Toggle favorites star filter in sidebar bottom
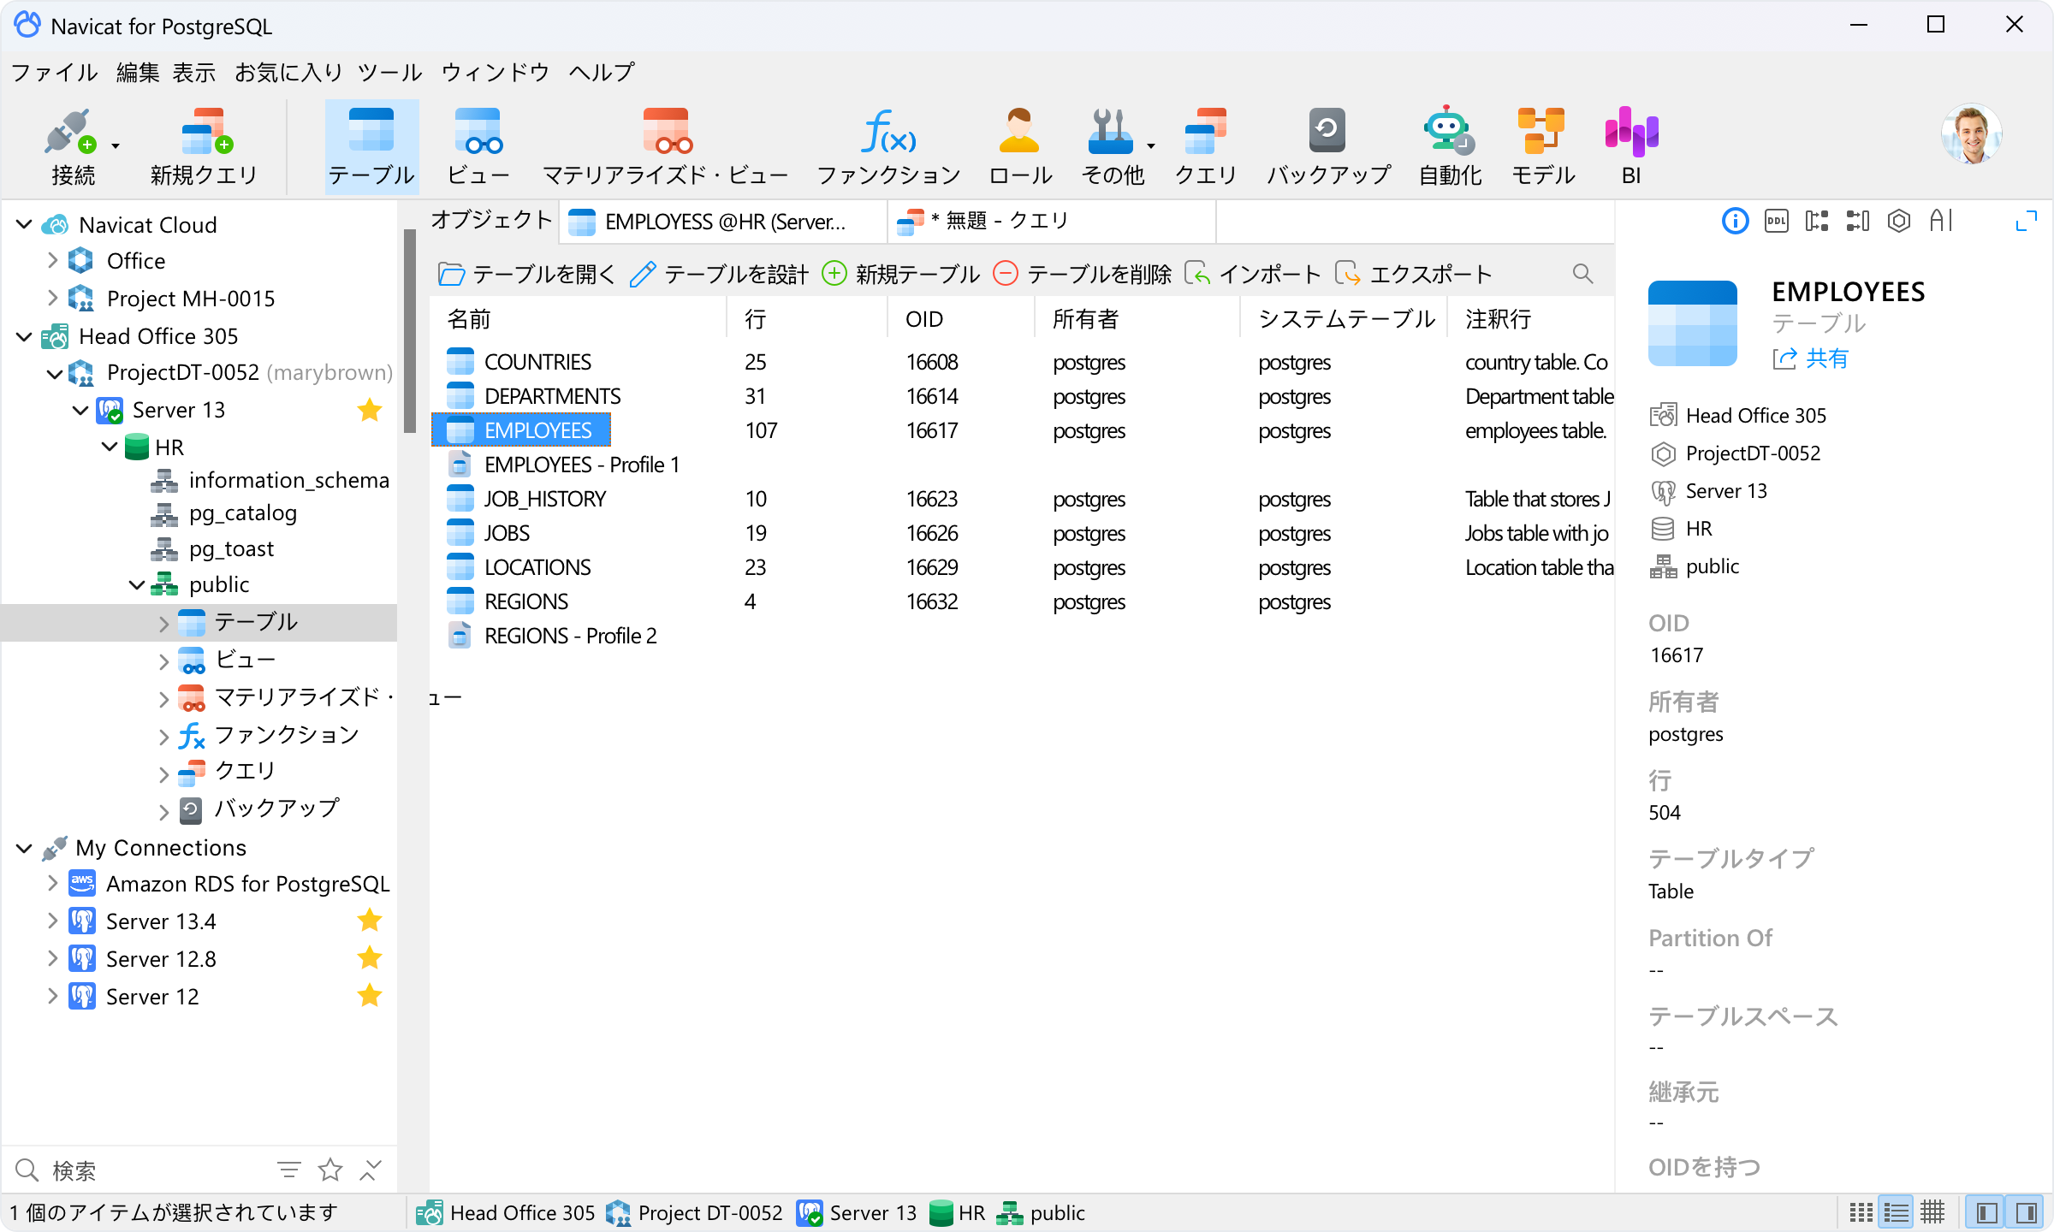This screenshot has height=1232, width=2054. 330,1170
